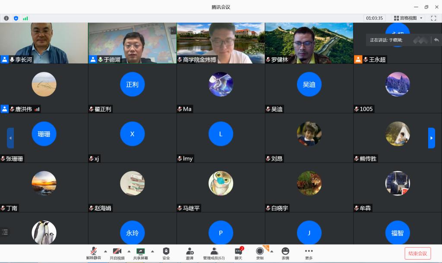Click the End Meeting (结束会议) button
The width and height of the screenshot is (442, 263).
tap(417, 253)
